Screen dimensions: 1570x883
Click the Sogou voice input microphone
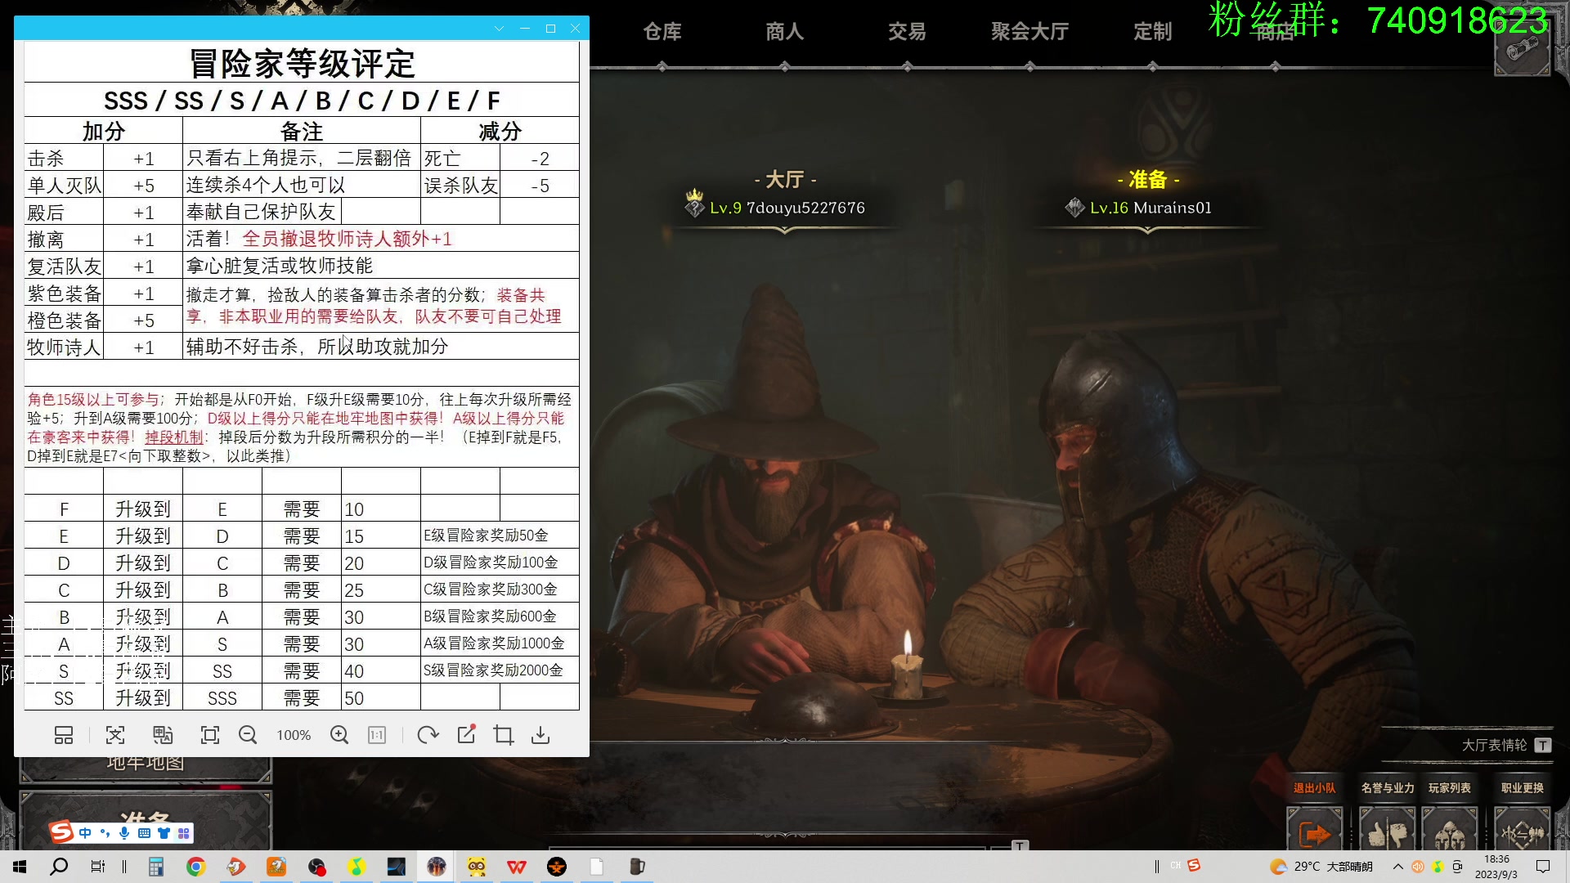pos(124,833)
